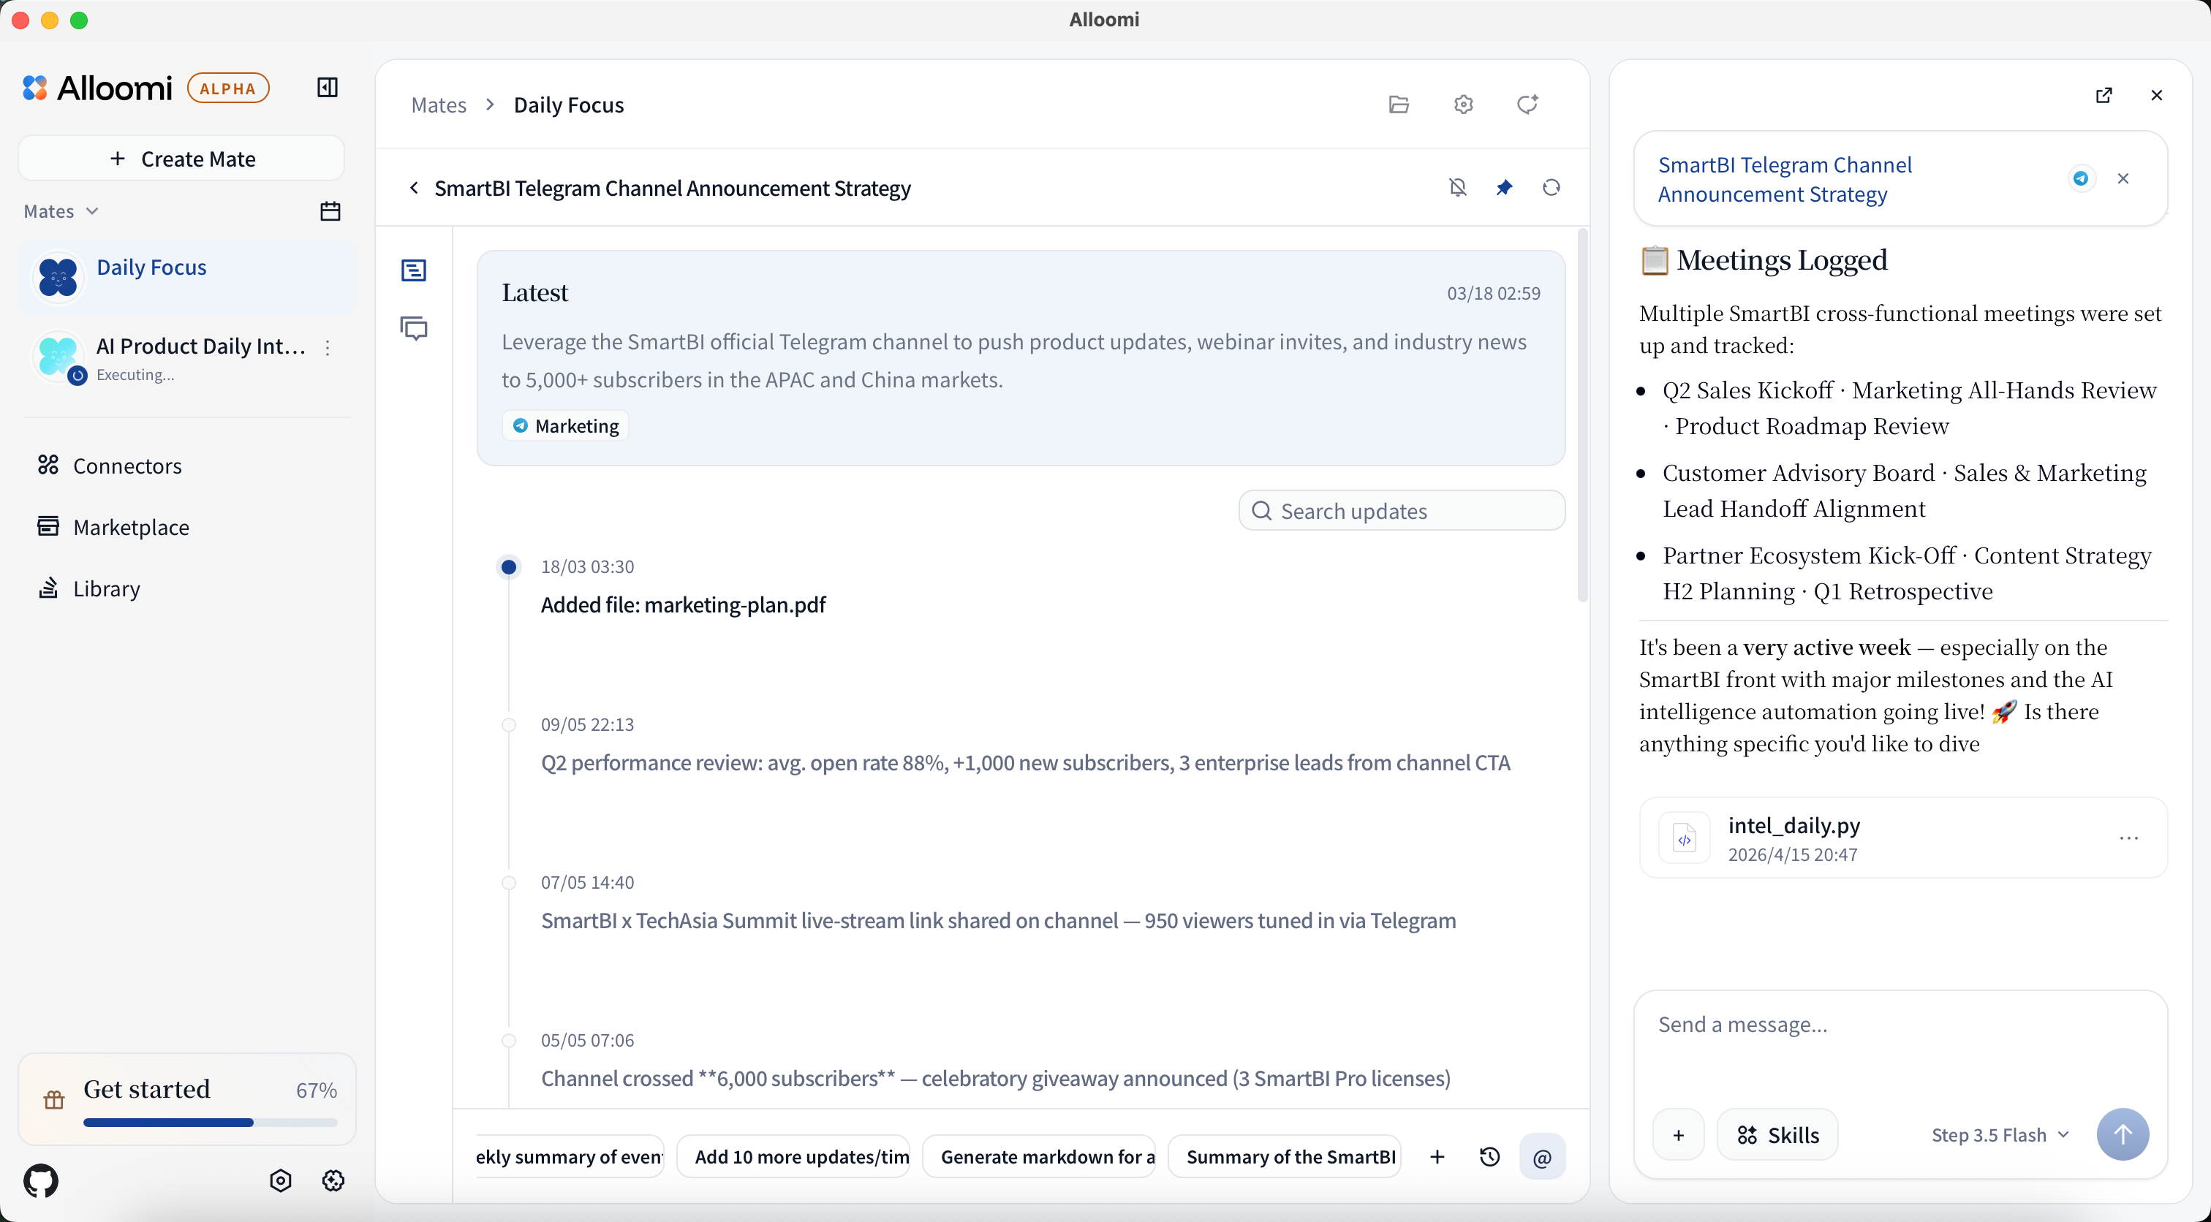2211x1222 pixels.
Task: Click the @ mention icon
Action: tap(1543, 1157)
